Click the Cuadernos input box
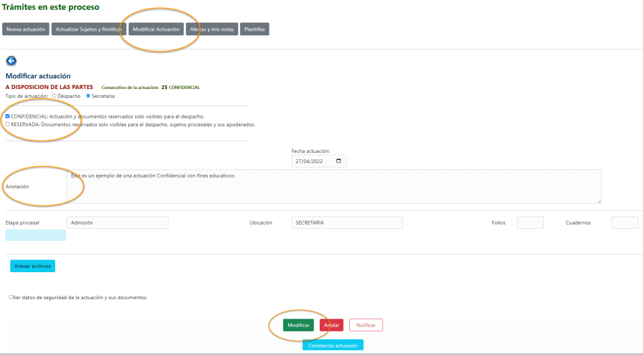 tap(624, 223)
